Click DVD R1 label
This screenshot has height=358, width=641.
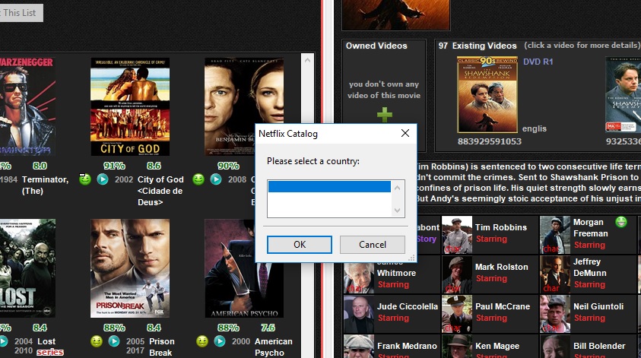point(538,62)
